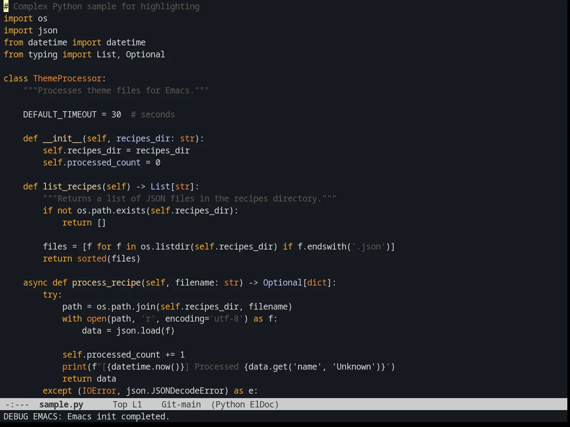Click 'self.processed_count += 1' line

(123, 354)
